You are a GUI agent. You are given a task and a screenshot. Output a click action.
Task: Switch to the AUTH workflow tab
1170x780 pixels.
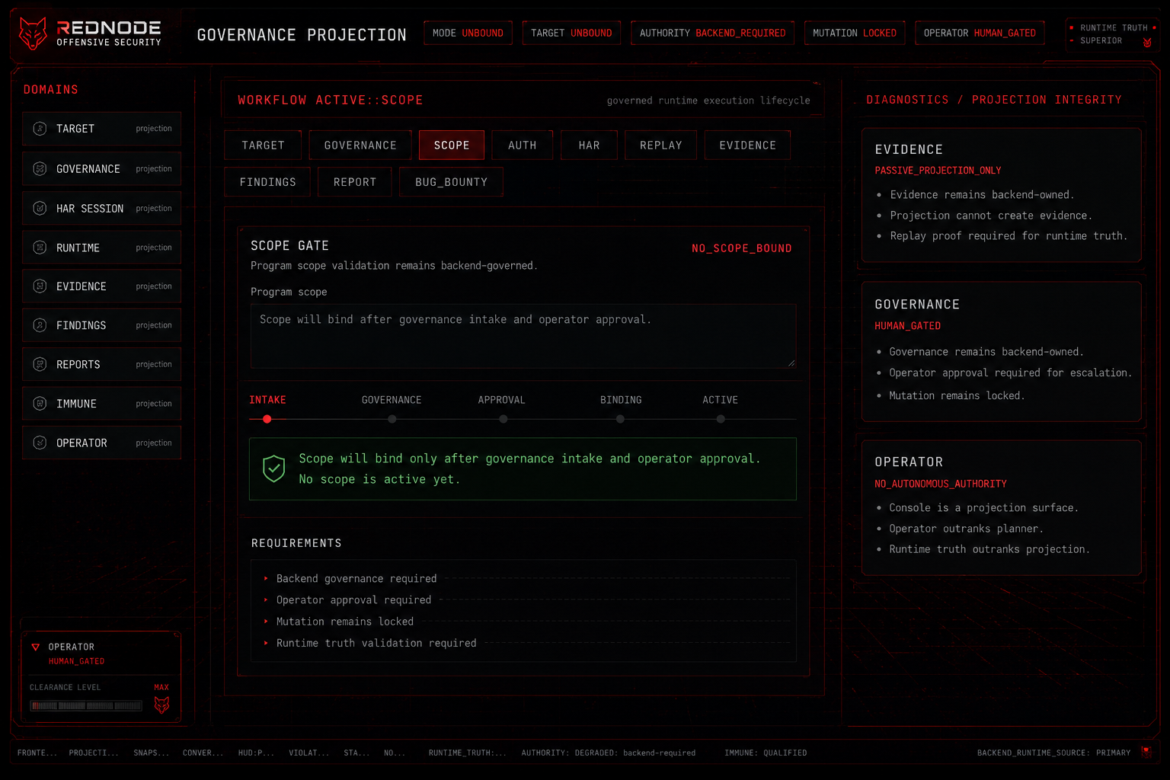tap(523, 145)
